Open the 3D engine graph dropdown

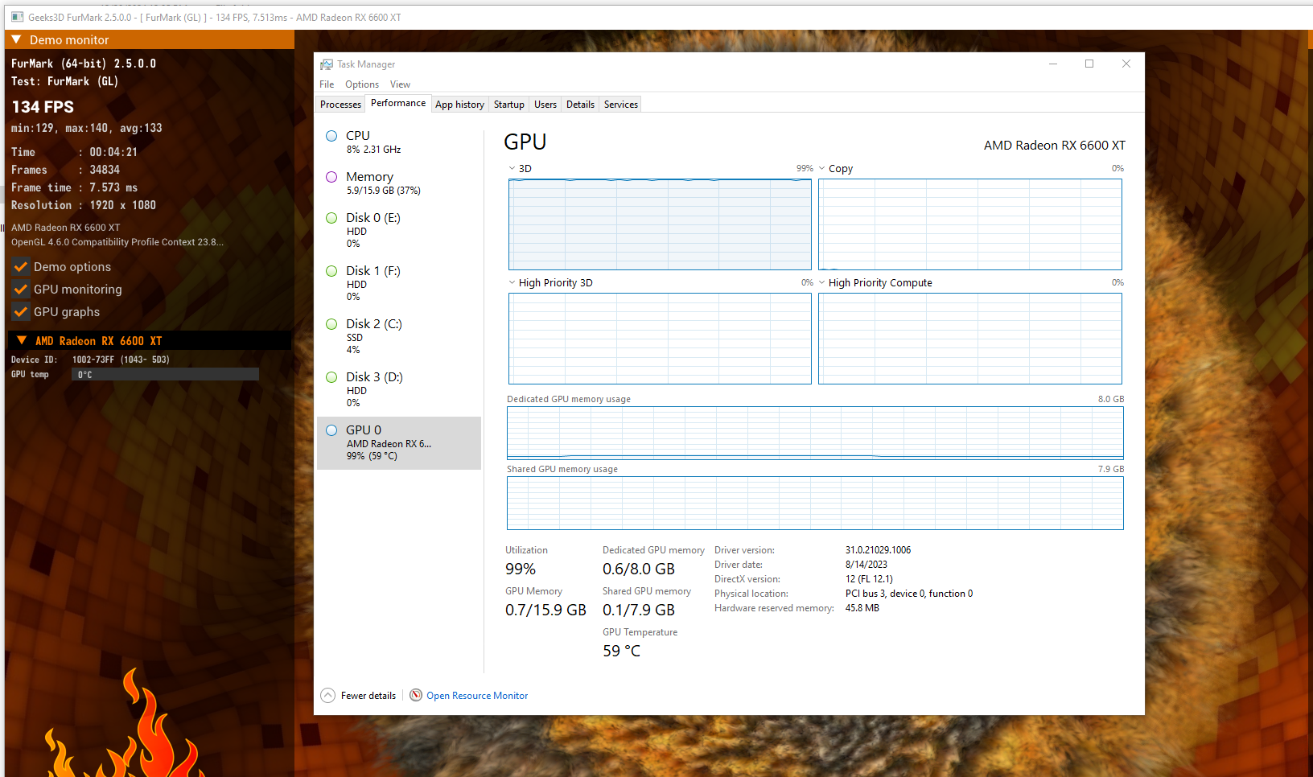pos(512,168)
